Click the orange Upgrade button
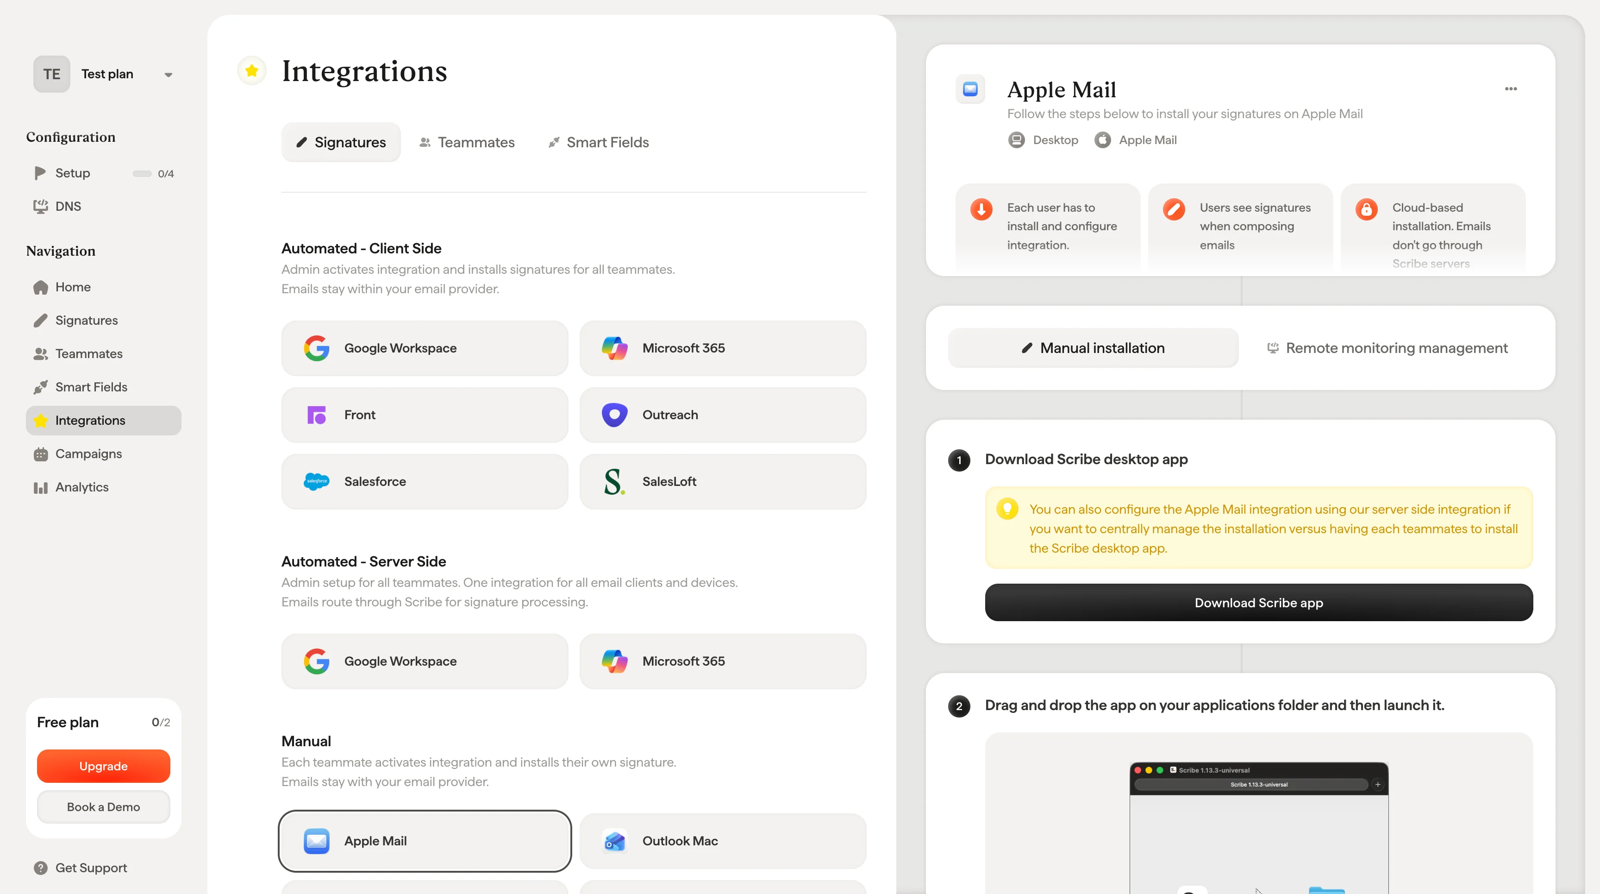Image resolution: width=1600 pixels, height=894 pixels. [103, 766]
